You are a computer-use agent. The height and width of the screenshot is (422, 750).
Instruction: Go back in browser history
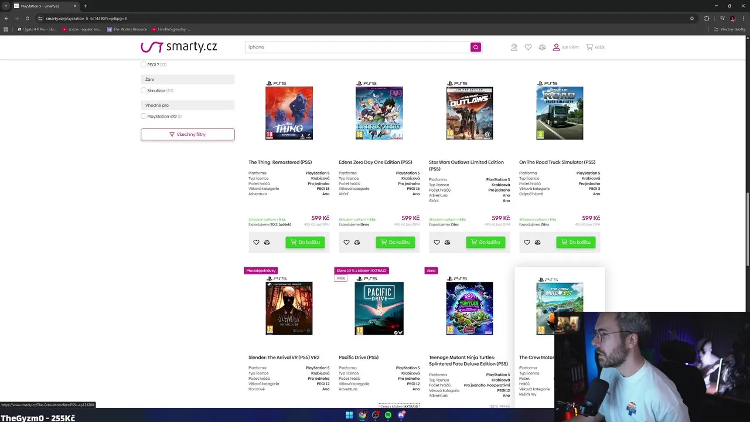(6, 18)
